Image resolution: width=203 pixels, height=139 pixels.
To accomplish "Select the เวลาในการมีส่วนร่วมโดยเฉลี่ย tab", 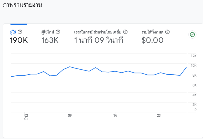I will pos(98,32).
